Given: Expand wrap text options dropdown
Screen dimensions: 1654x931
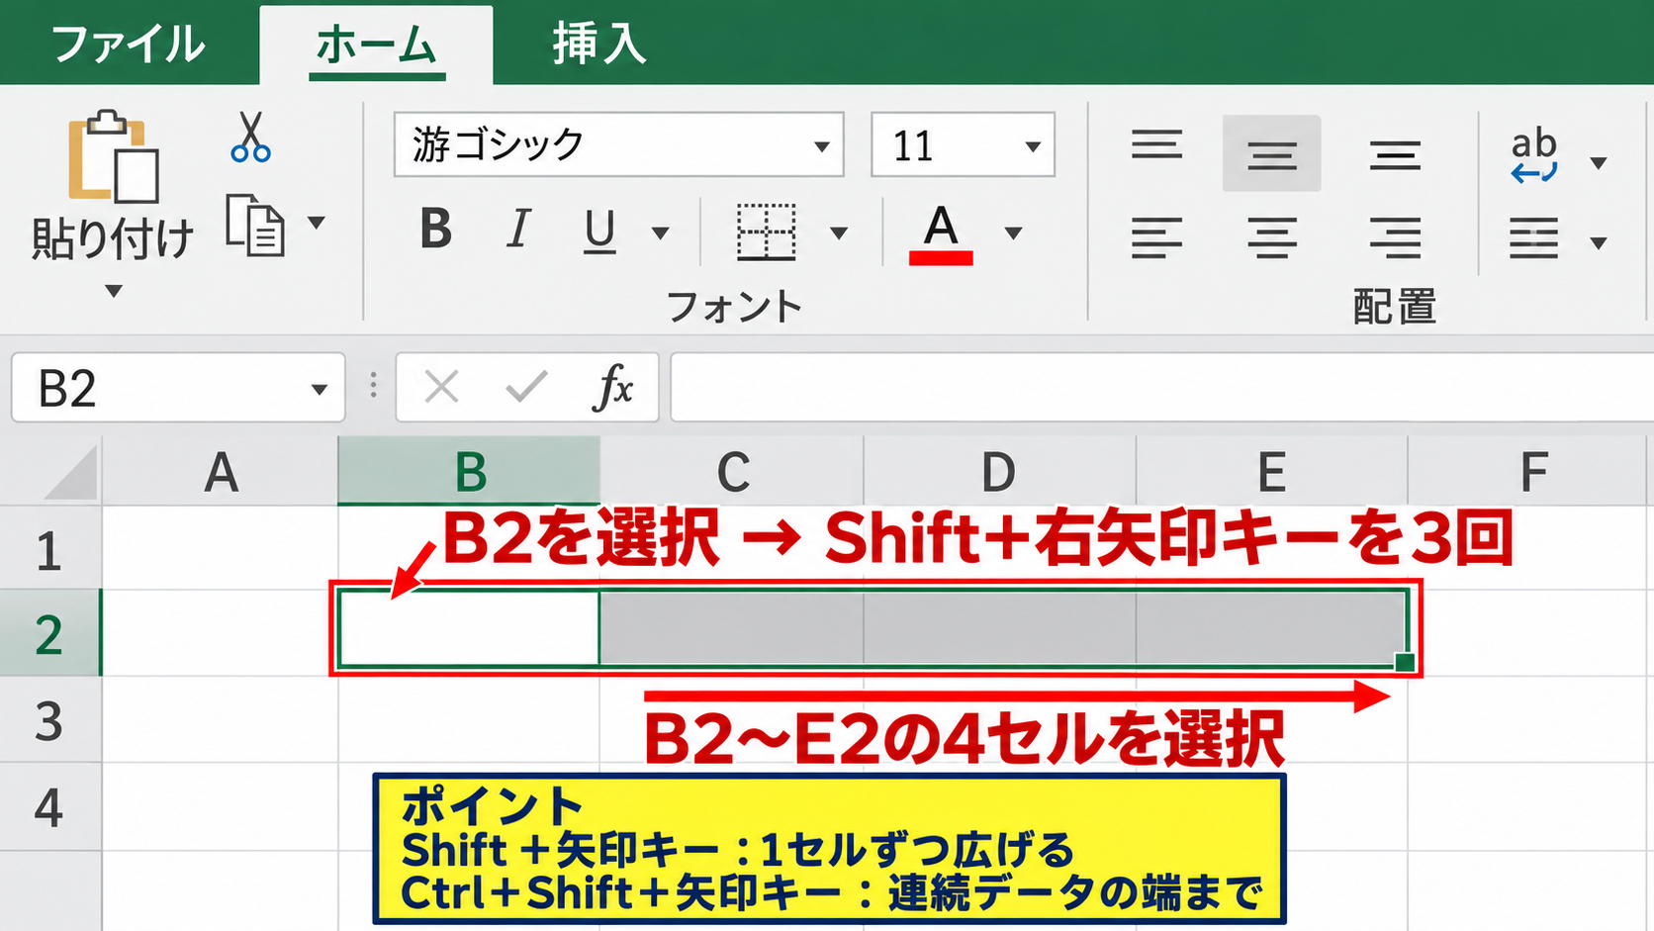Looking at the screenshot, I should (1599, 163).
